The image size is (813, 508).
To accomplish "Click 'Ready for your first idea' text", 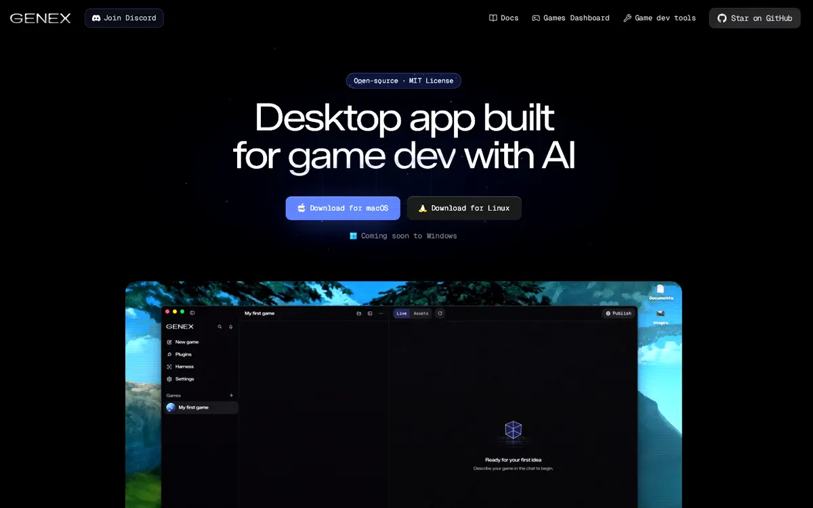I will point(514,460).
